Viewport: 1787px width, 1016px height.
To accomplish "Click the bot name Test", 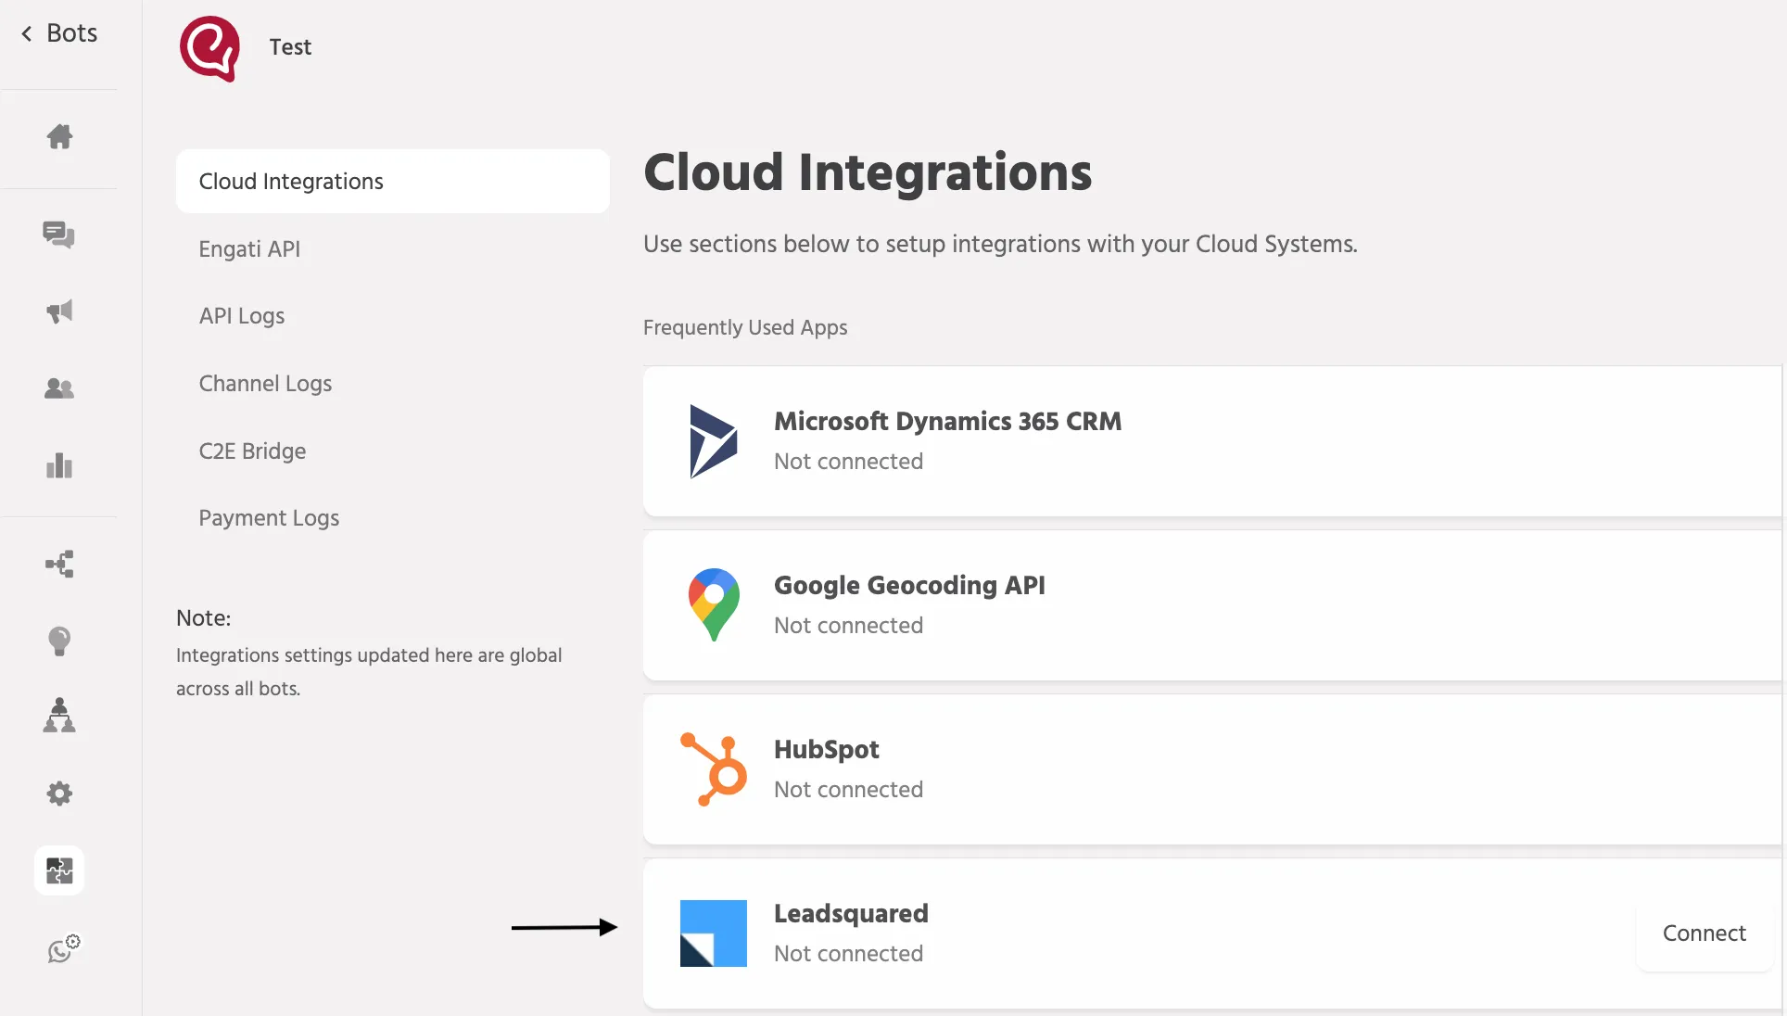I will (x=290, y=47).
